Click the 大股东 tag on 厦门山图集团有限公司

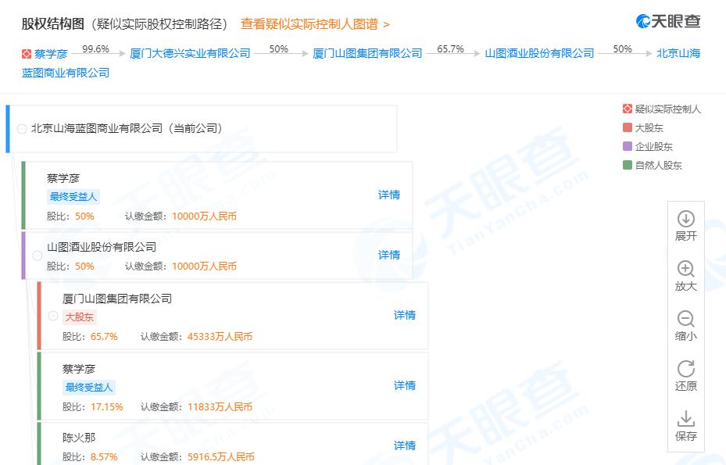pyautogui.click(x=79, y=317)
